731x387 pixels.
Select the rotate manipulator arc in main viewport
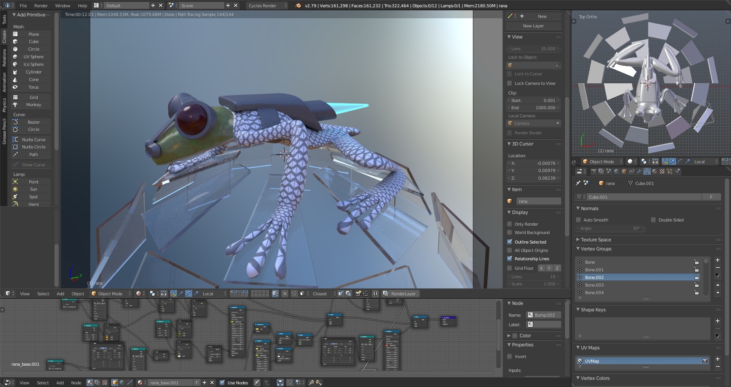(x=188, y=293)
